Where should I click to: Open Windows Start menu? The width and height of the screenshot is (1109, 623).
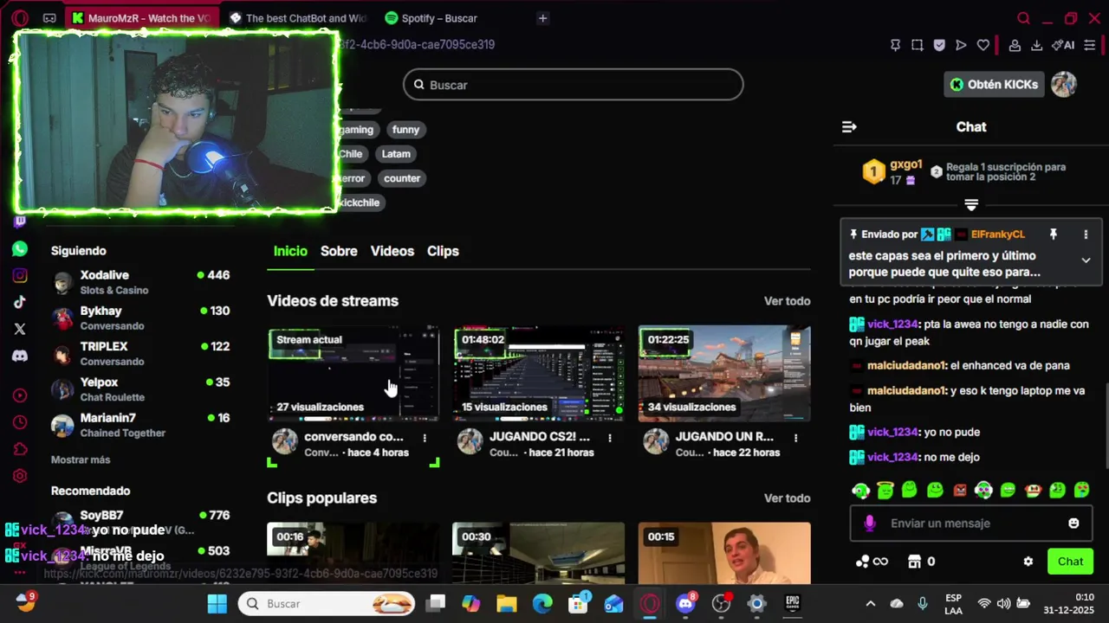point(217,604)
